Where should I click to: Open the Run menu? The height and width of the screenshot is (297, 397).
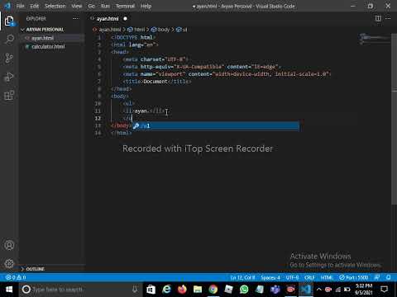pyautogui.click(x=105, y=6)
